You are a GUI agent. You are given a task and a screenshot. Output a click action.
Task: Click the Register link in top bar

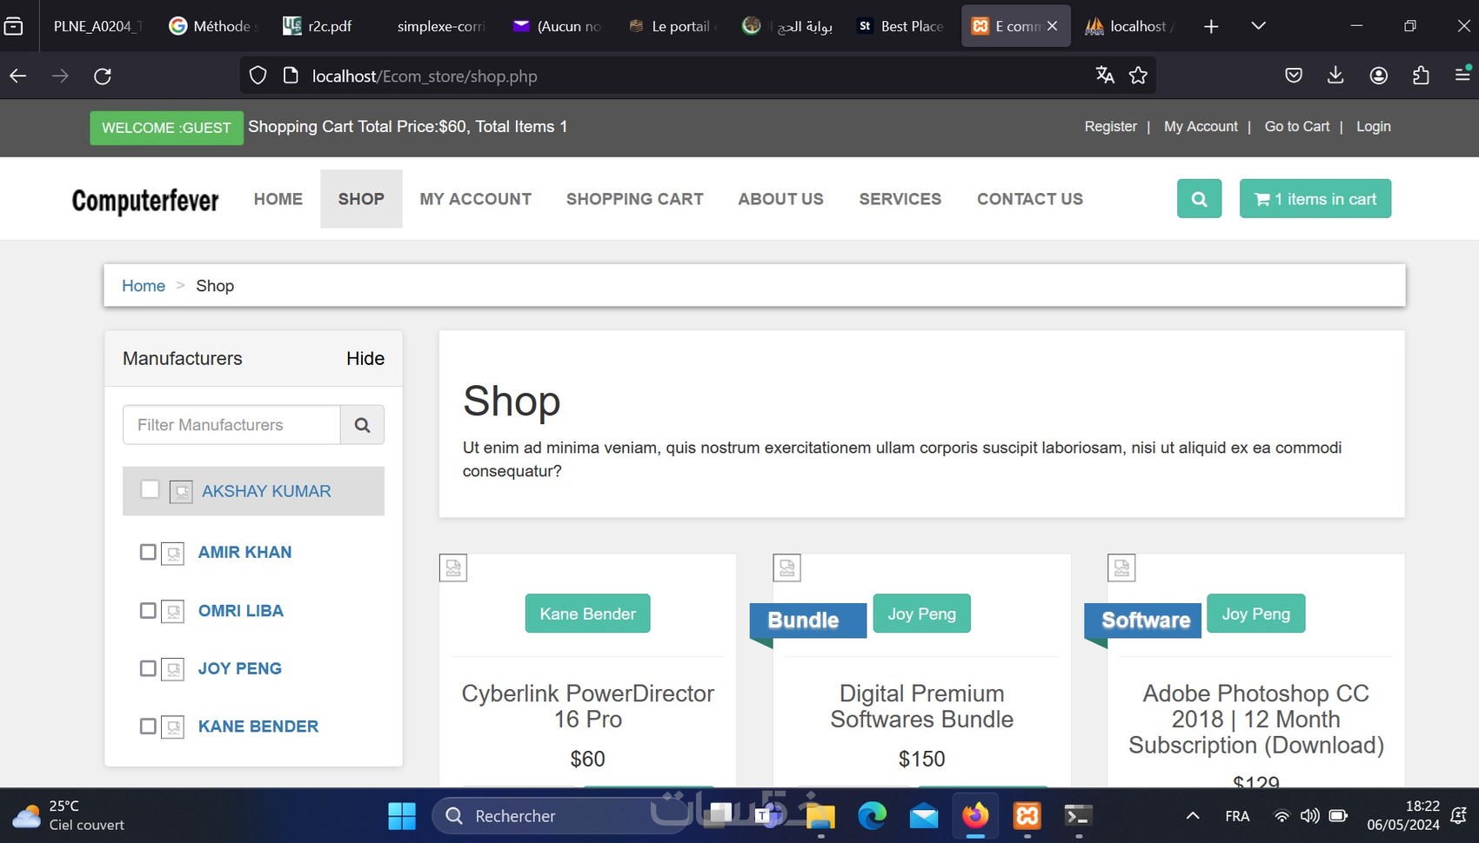pyautogui.click(x=1111, y=127)
